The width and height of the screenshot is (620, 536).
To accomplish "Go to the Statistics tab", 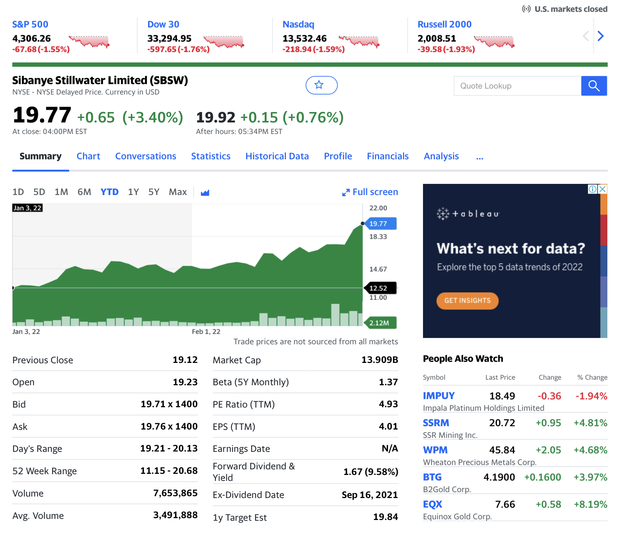I will [x=211, y=156].
